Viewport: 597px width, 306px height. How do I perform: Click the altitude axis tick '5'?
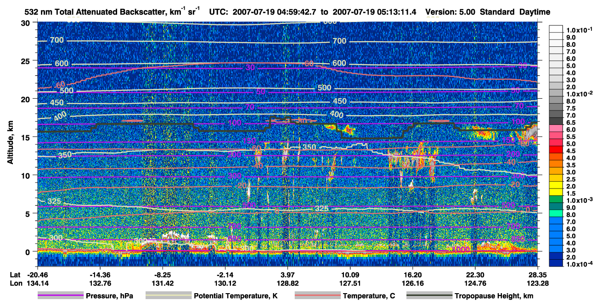pos(29,213)
